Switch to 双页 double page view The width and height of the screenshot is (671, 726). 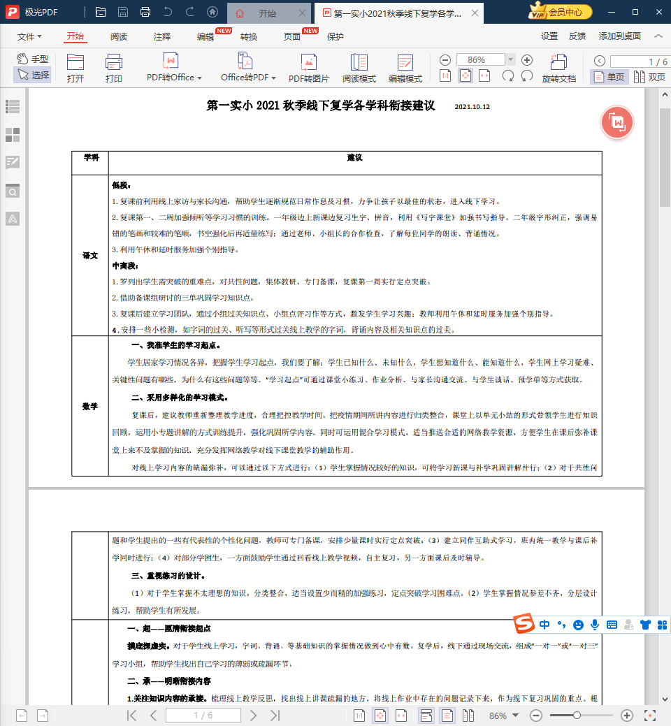[650, 77]
